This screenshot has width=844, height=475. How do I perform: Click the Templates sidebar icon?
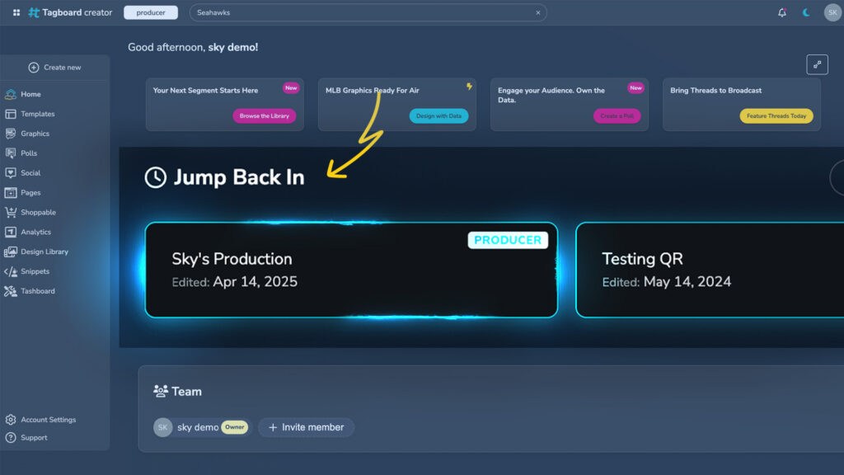pos(10,114)
